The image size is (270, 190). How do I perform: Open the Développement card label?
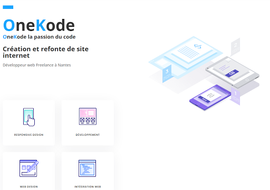pyautogui.click(x=88, y=135)
